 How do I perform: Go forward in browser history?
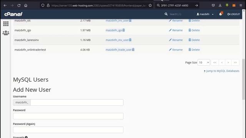12,5
